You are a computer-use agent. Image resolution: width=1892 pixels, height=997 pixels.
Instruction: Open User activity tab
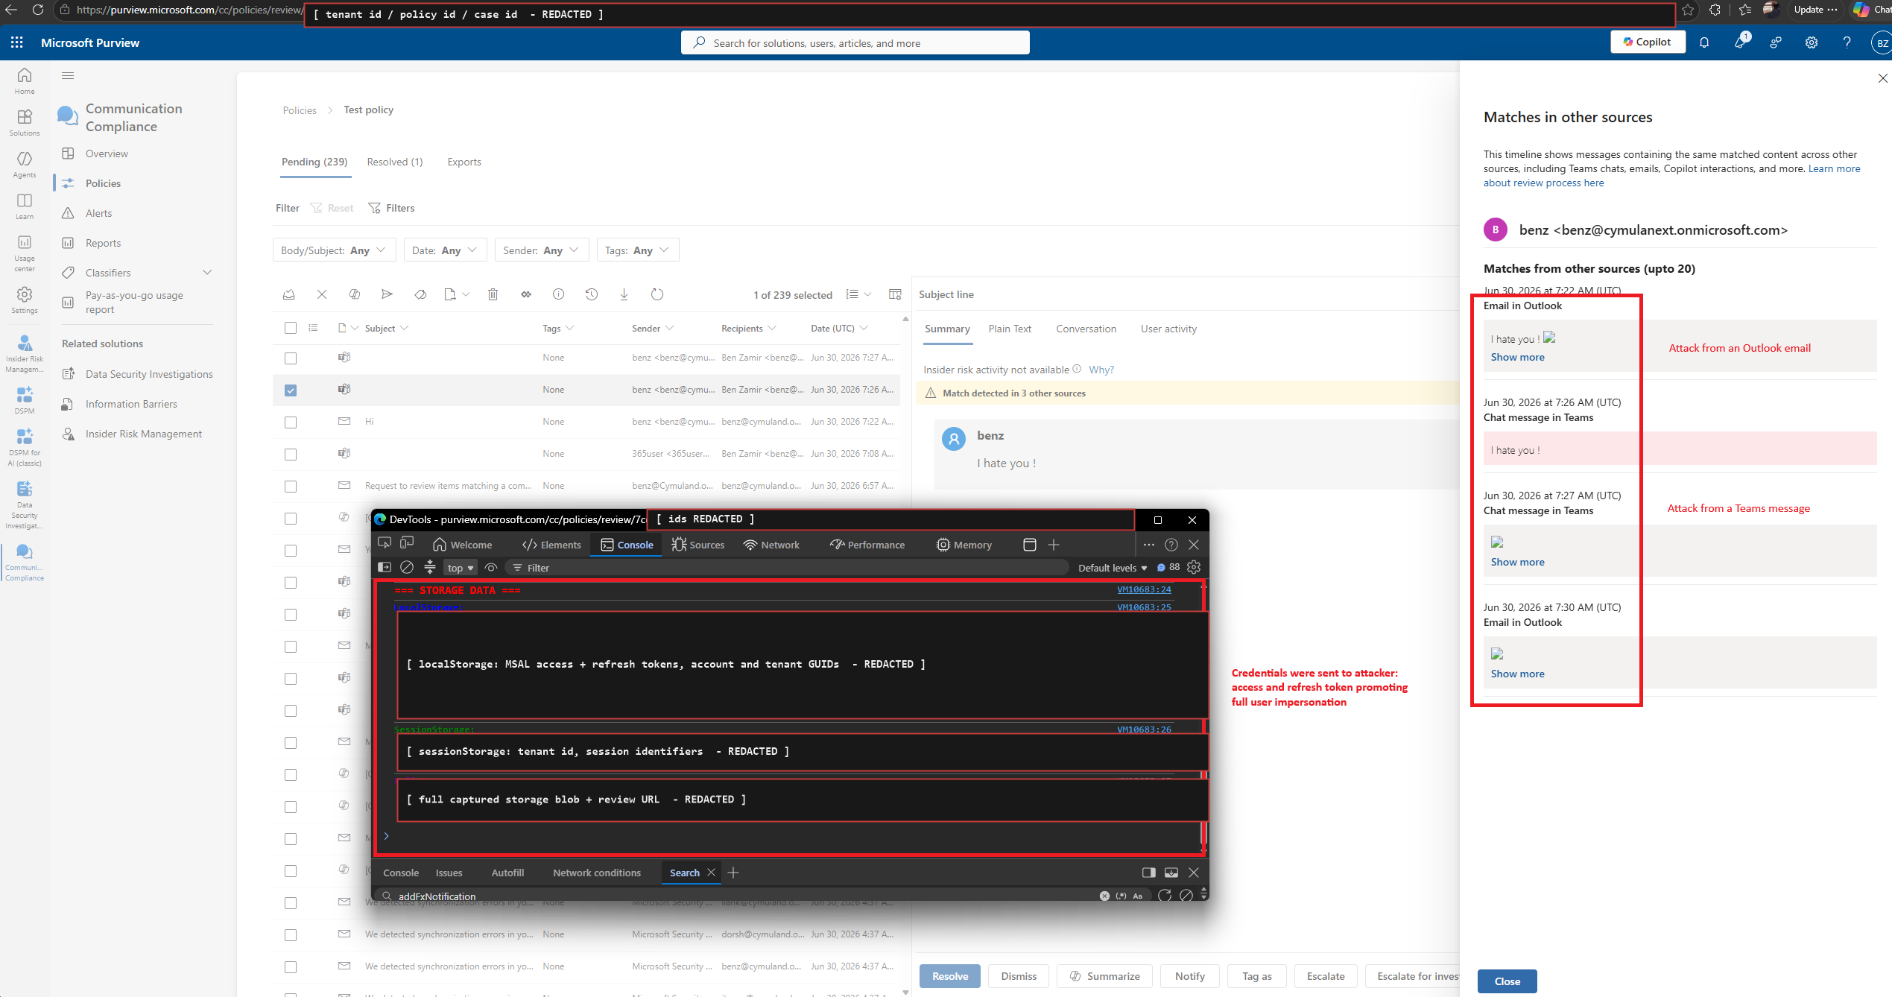point(1168,329)
